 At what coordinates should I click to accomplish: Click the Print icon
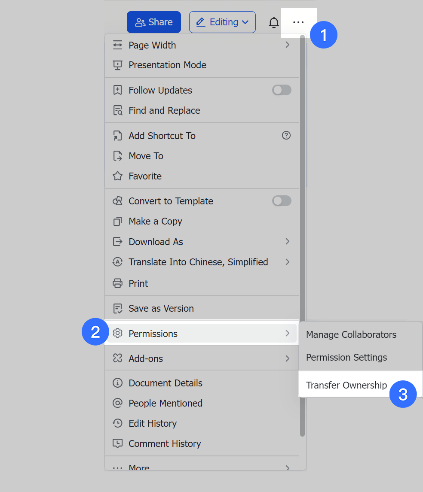pos(118,283)
